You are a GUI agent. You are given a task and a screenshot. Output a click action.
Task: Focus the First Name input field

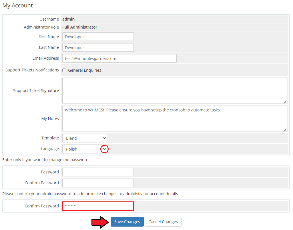(x=98, y=37)
